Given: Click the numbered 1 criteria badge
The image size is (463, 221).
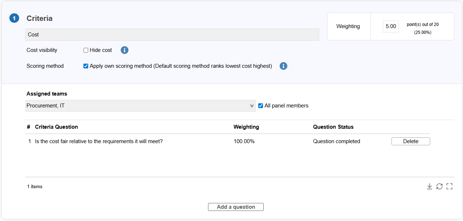Looking at the screenshot, I should 14,18.
